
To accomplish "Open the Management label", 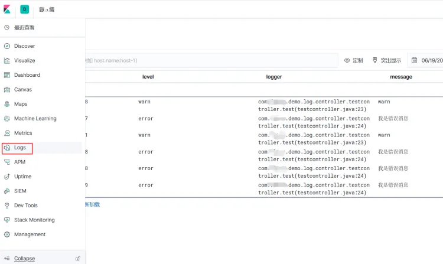I will pos(30,234).
